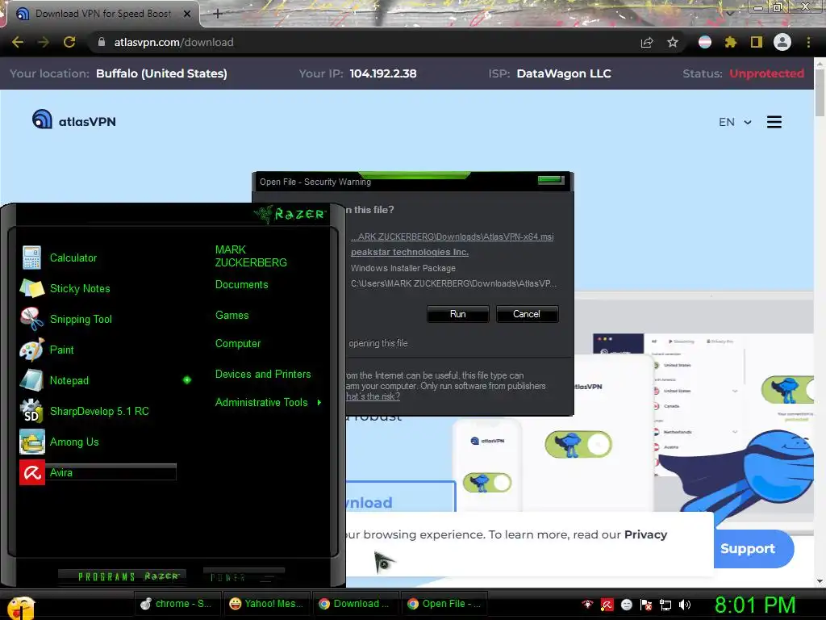The image size is (826, 620).
Task: Open Computer from start menu
Action: click(238, 344)
